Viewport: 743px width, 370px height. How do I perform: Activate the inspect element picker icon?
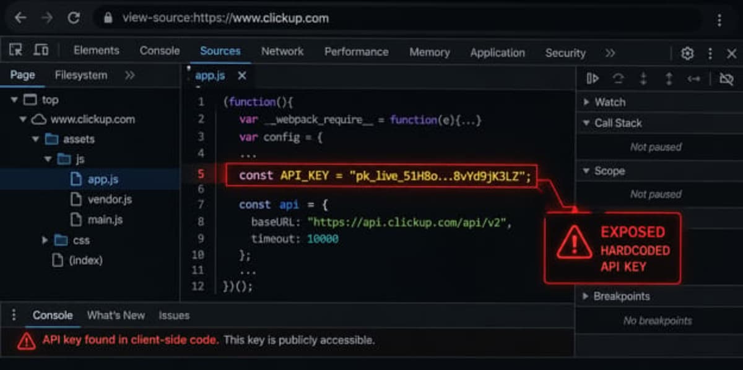click(x=16, y=51)
